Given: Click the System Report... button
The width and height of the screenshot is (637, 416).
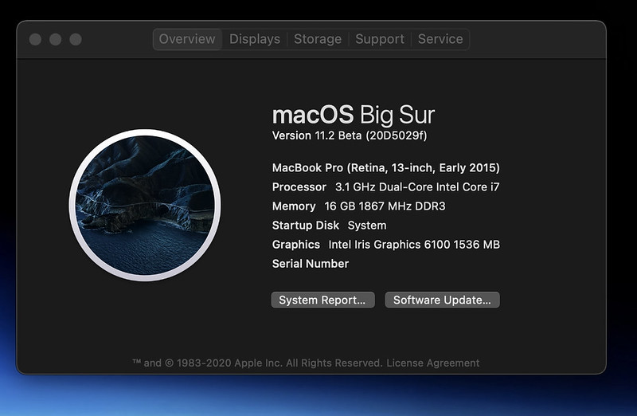Looking at the screenshot, I should (x=323, y=300).
